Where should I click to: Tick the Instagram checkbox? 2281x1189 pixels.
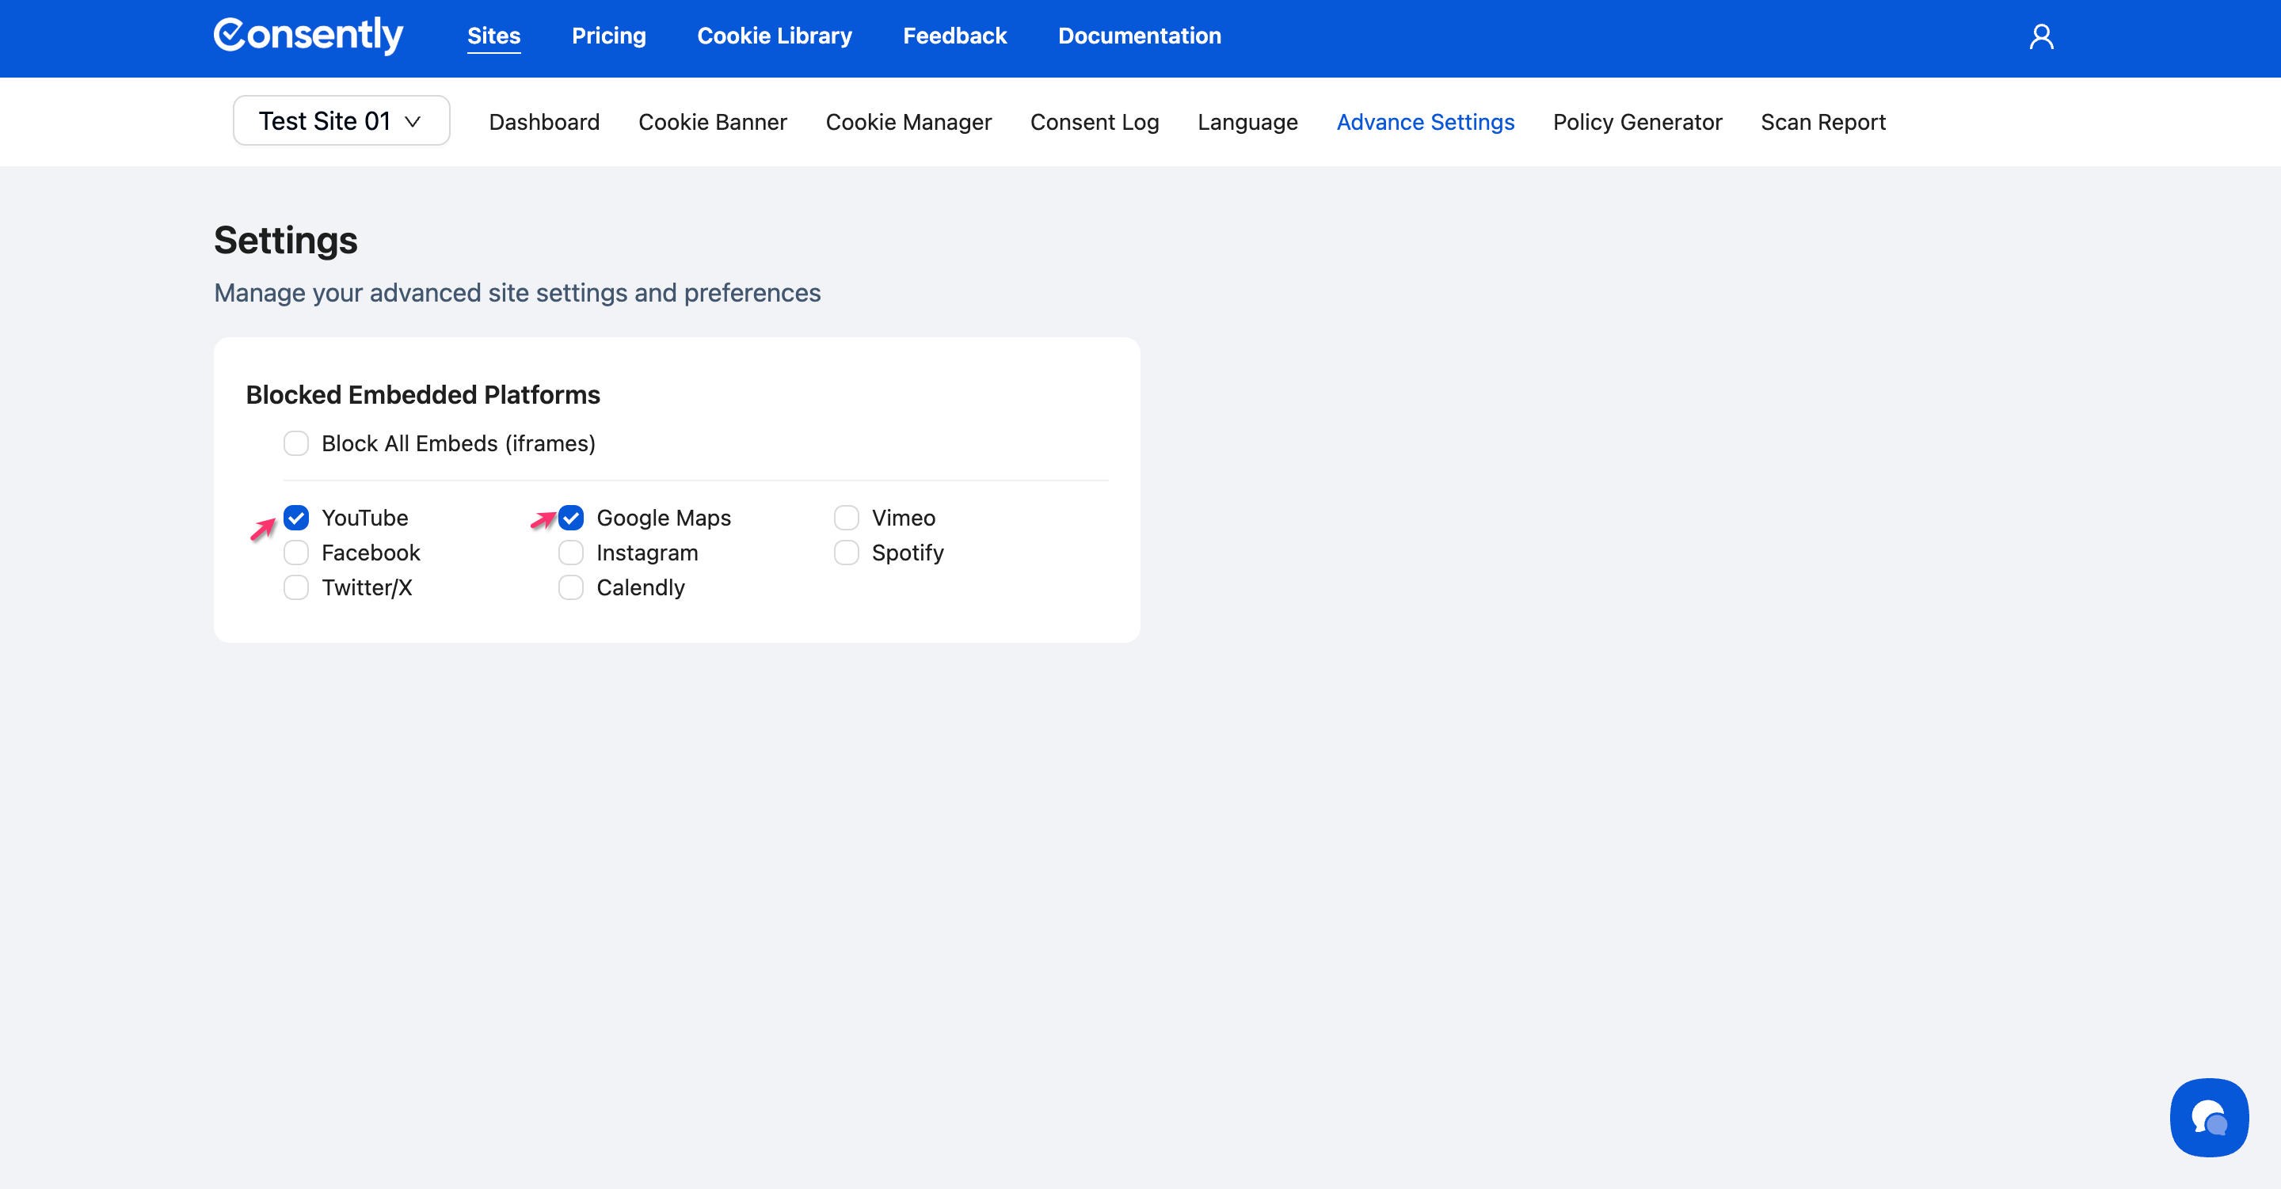click(571, 553)
